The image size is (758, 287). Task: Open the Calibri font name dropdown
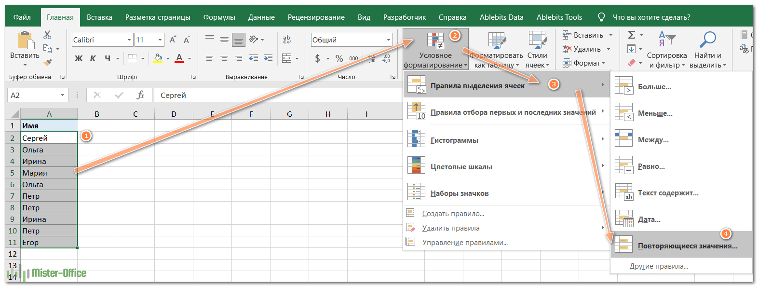pyautogui.click(x=129, y=40)
